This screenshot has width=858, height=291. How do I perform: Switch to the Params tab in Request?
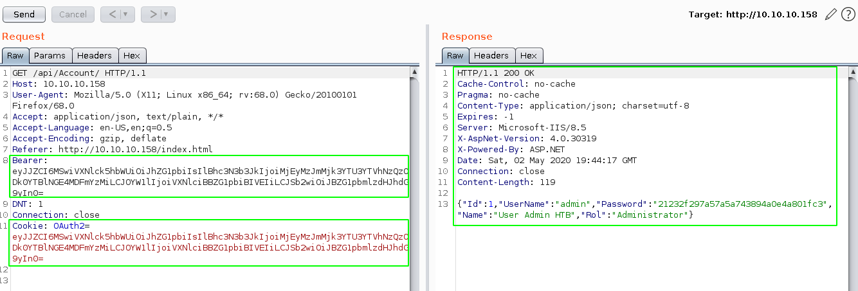point(50,56)
